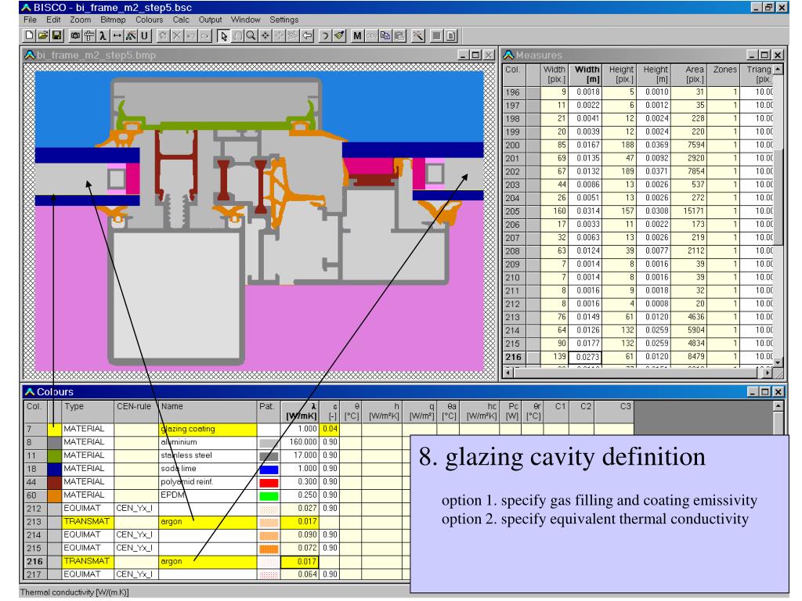This screenshot has height=601, width=802.
Task: Click the document report icon in toolbar
Action: tap(450, 36)
